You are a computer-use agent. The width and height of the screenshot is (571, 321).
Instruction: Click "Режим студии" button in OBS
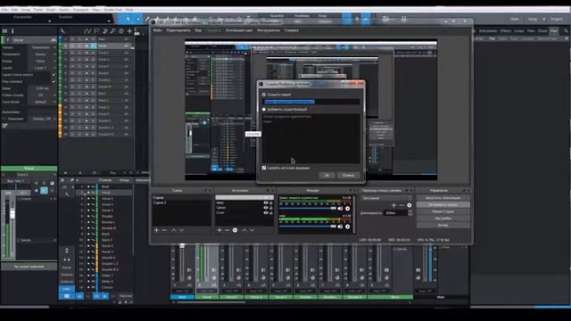(443, 211)
